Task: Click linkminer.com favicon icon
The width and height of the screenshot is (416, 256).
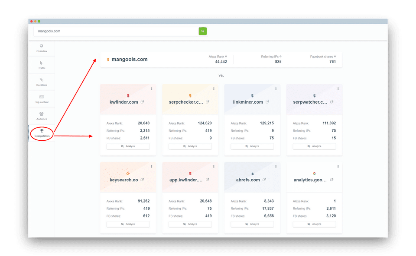Action: pos(252,96)
